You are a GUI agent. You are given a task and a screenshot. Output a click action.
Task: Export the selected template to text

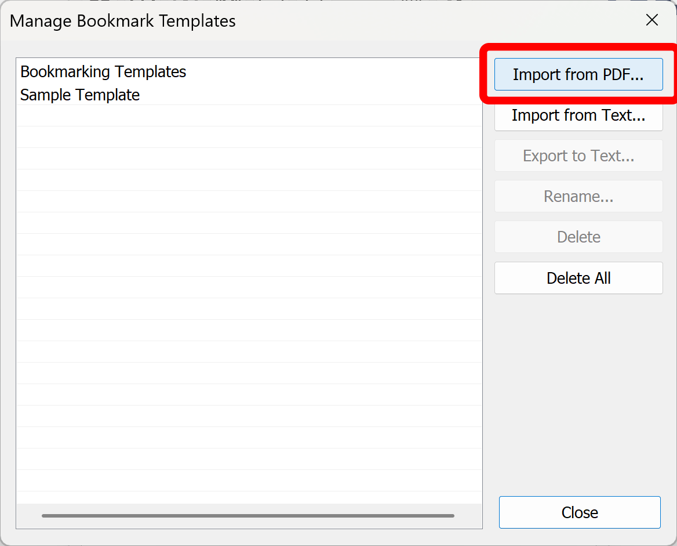578,156
